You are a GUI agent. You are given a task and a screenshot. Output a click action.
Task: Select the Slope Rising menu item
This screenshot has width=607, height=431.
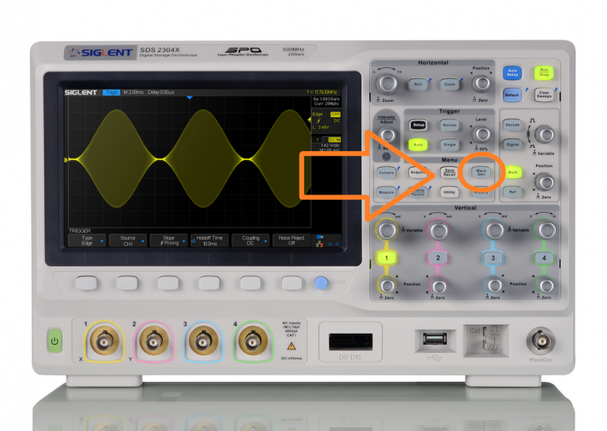pos(169,240)
